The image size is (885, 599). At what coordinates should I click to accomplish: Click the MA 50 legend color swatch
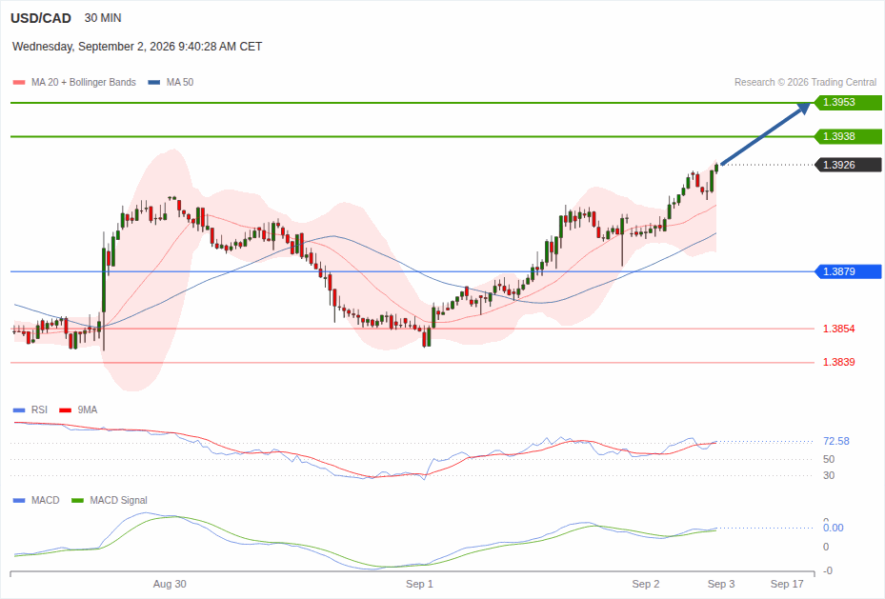[x=154, y=82]
